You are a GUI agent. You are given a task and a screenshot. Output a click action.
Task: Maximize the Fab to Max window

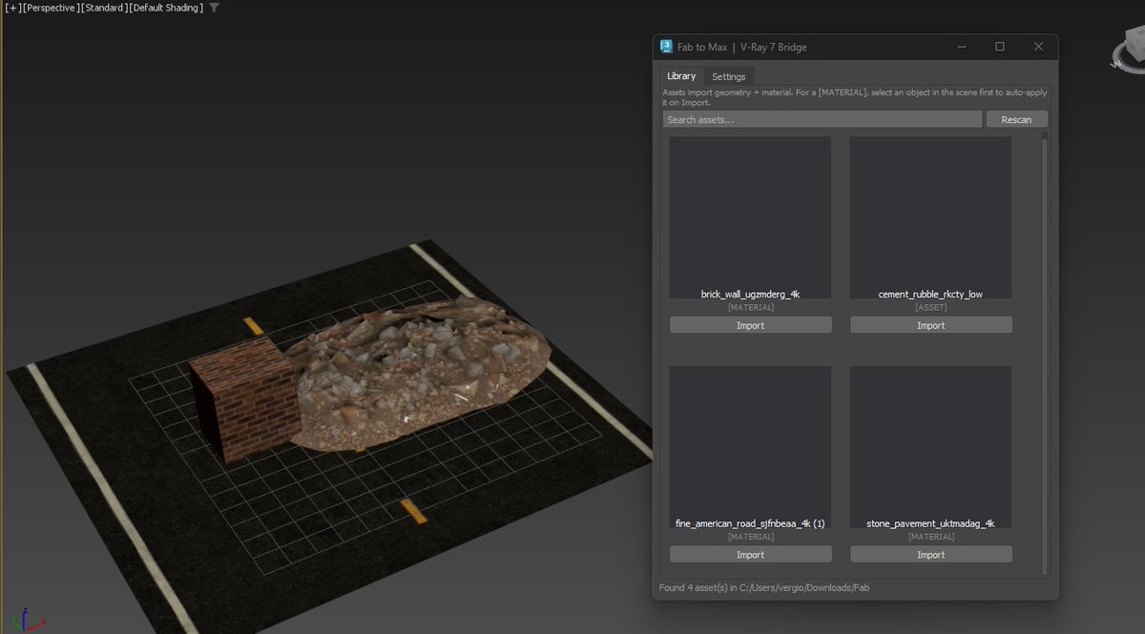(1000, 47)
